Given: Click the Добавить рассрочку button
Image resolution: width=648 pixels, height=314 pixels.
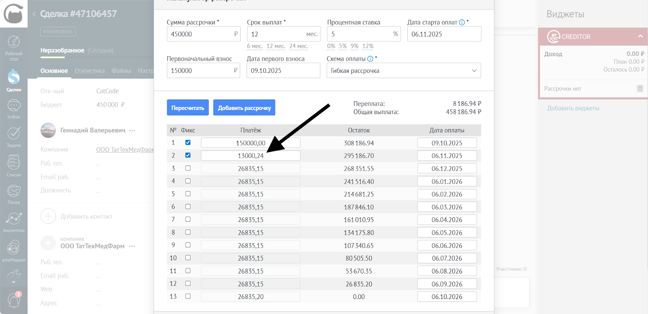Looking at the screenshot, I should [x=244, y=108].
